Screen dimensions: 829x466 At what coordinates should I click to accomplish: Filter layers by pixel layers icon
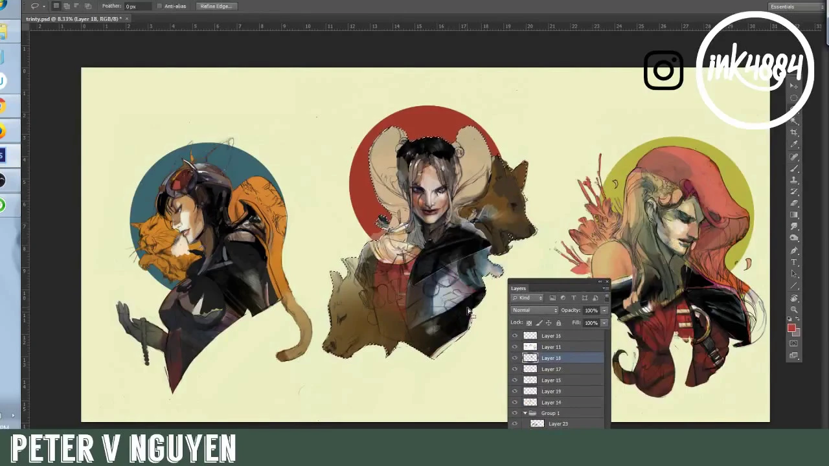(552, 298)
